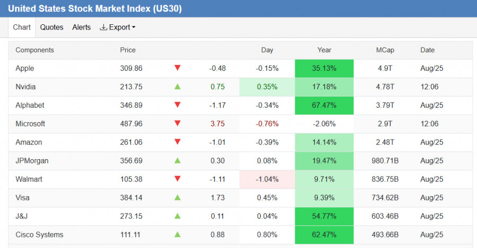477x248 pixels.
Task: Select Alphabet price 346.89
Action: pyautogui.click(x=131, y=105)
